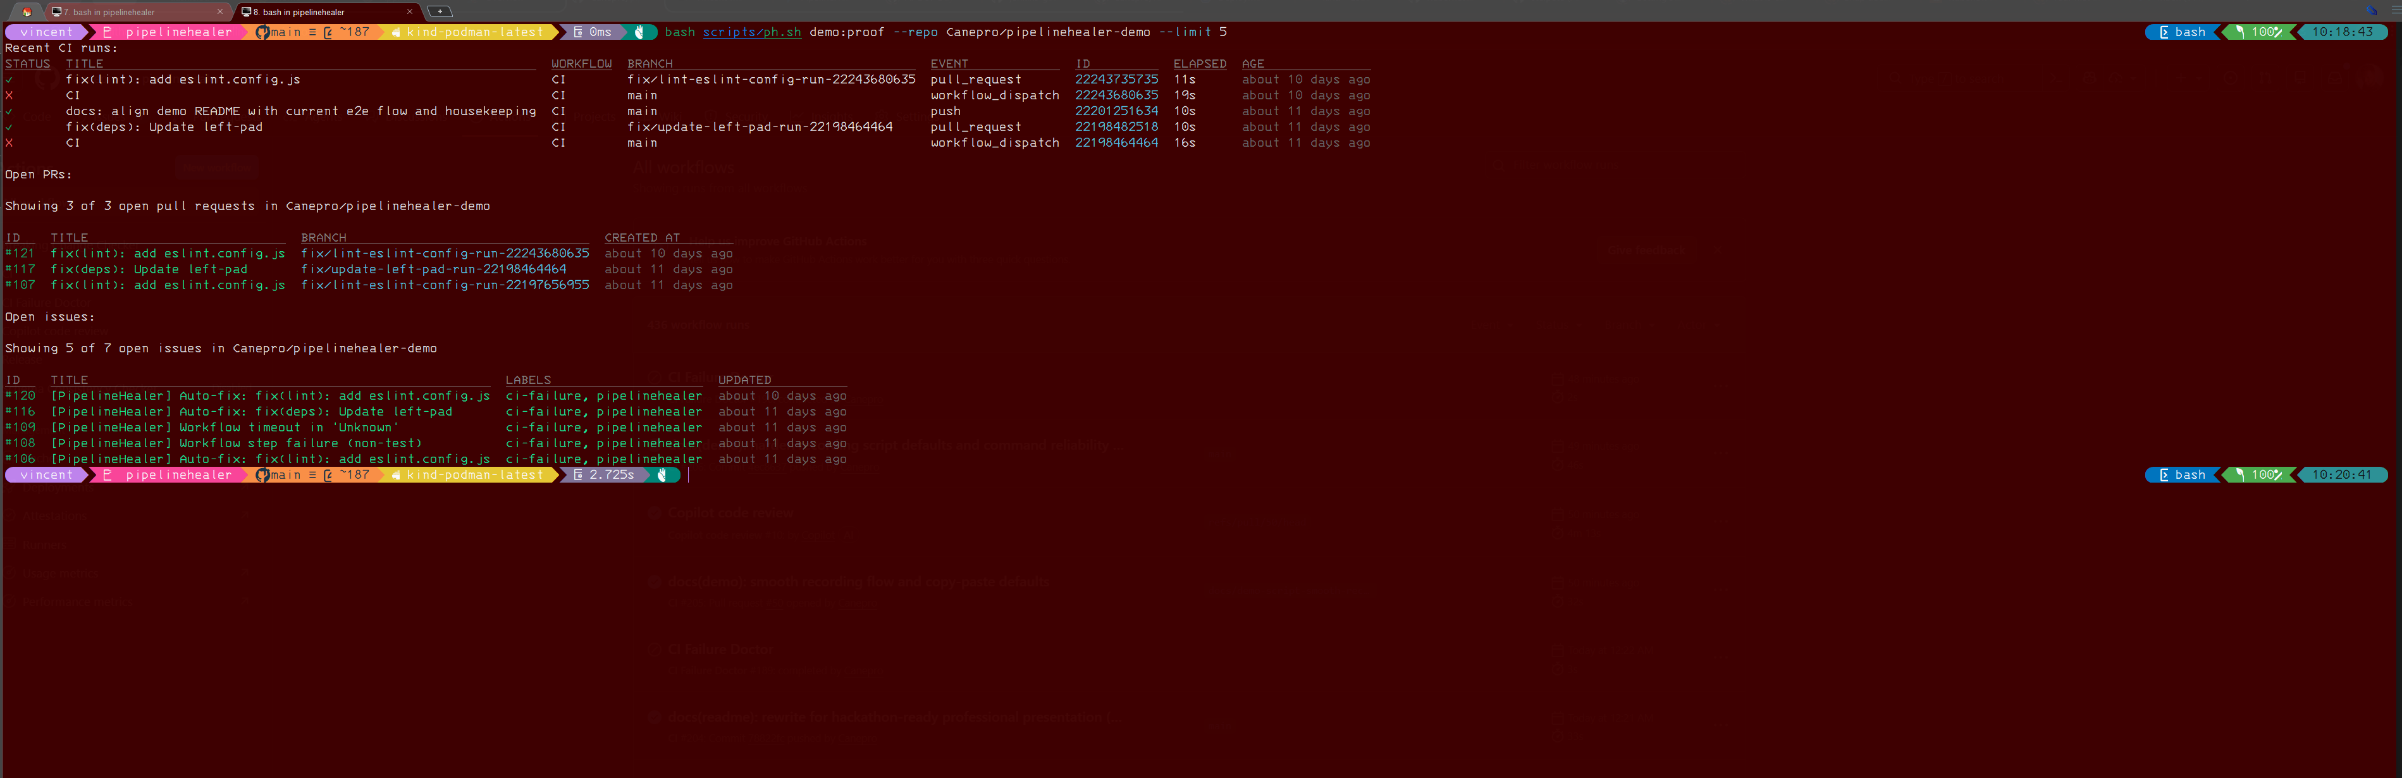The width and height of the screenshot is (2402, 778).
Task: Click issue #108 Workflow step failure title
Action: click(236, 443)
